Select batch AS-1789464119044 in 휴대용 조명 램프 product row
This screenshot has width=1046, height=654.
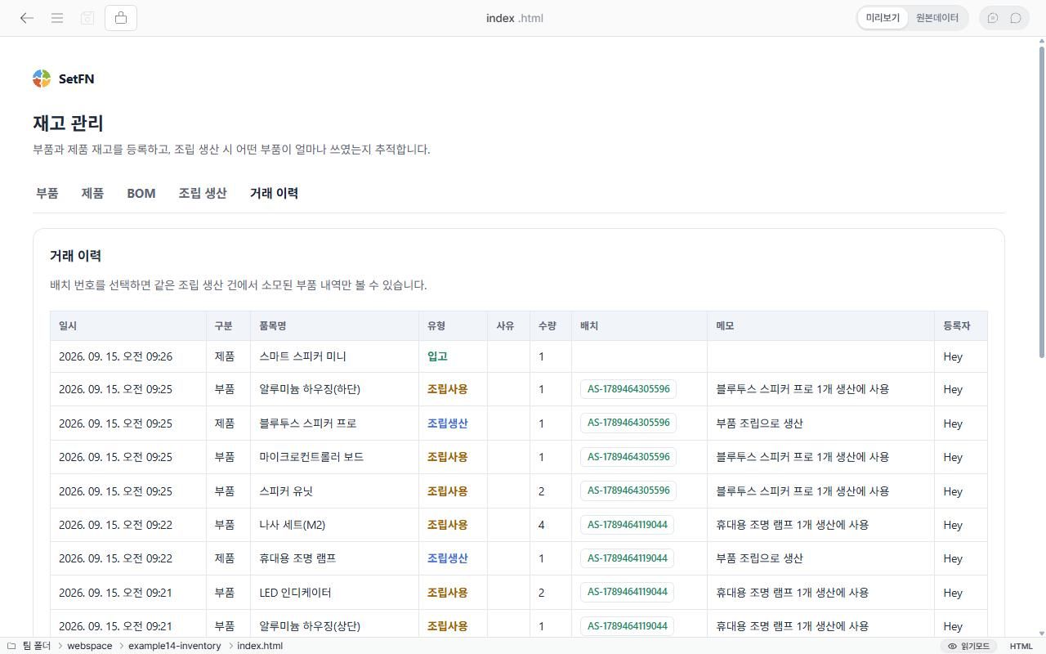pos(627,558)
